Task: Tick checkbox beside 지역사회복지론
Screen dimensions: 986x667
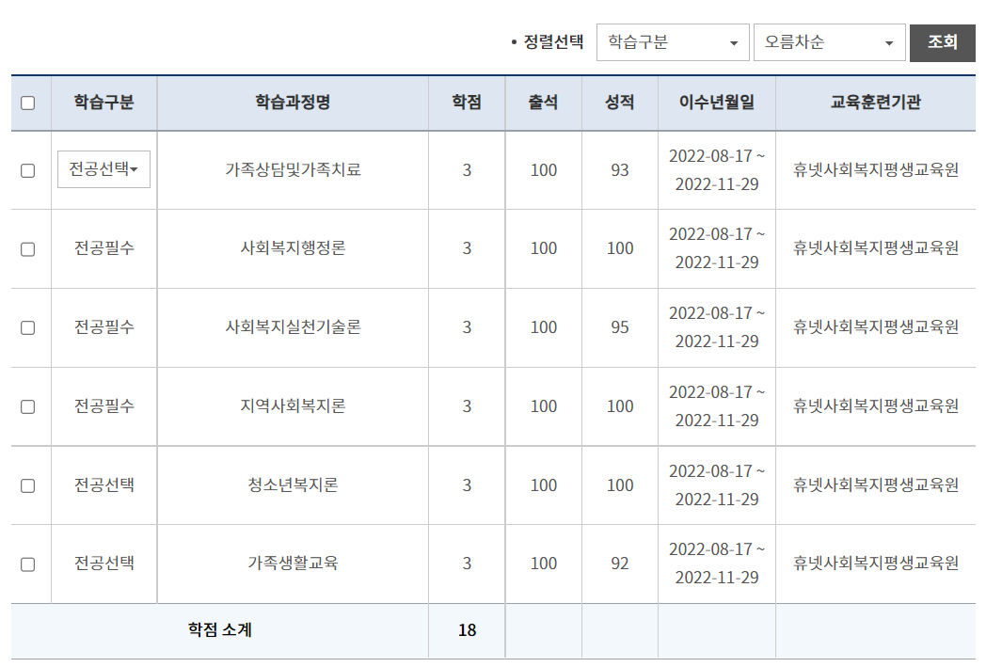Action: [27, 406]
